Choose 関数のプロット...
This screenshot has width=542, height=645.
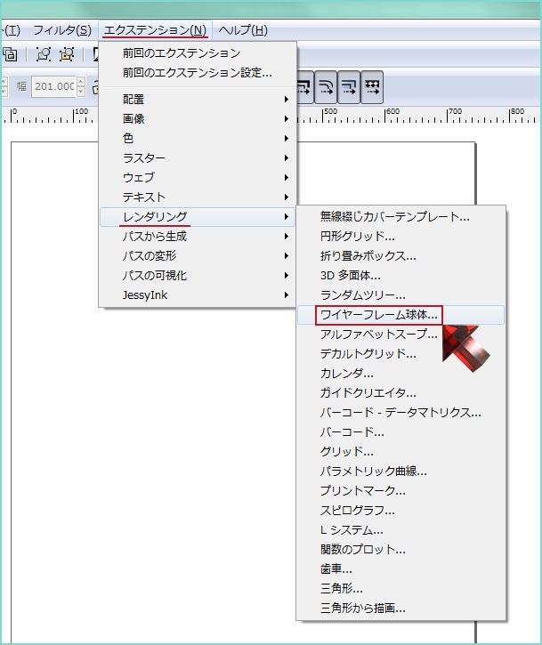400,550
